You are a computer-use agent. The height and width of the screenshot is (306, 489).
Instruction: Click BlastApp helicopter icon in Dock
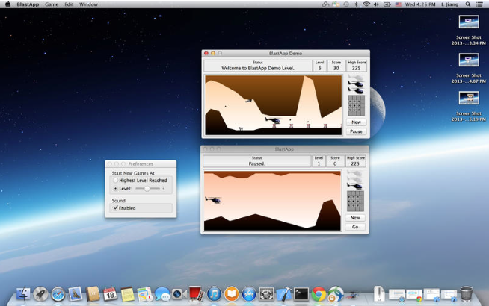pos(353,294)
